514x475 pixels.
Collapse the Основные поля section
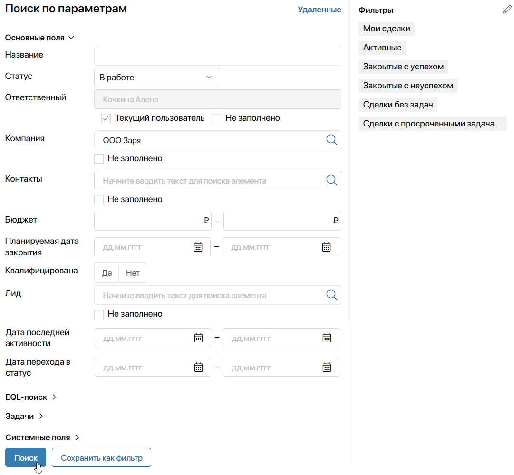pos(39,38)
